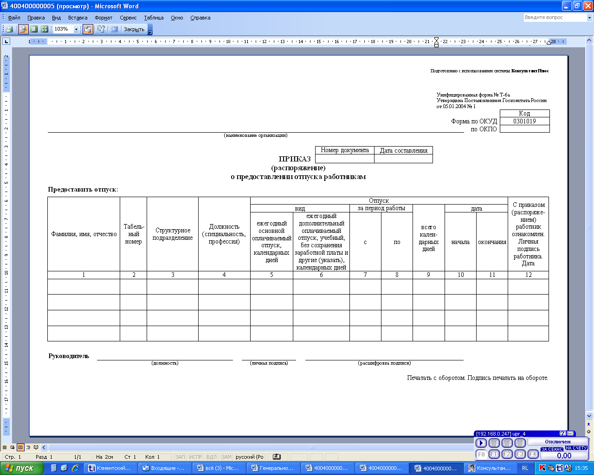Click the Select Browse Object round button
This screenshot has width=594, height=475.
pos(589,431)
